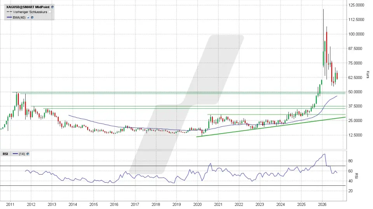This screenshot has height=209, width=373.
Task: Click the 2015 year label
Action: point(94,204)
